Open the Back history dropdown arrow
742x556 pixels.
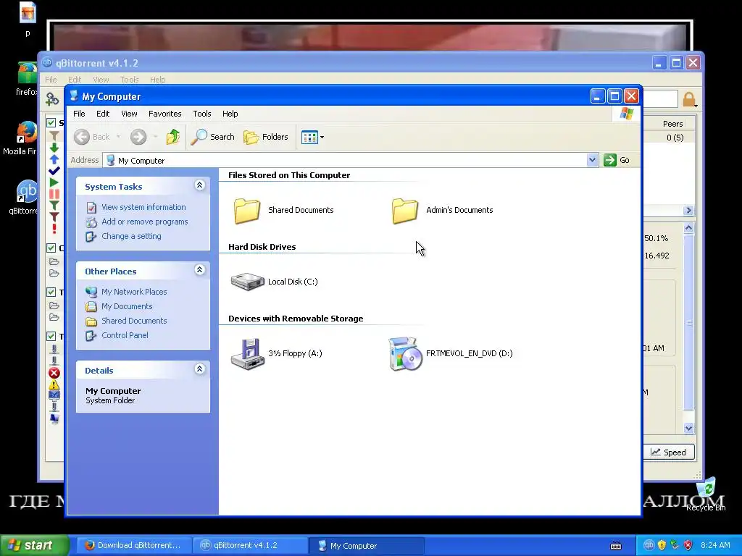click(x=118, y=137)
